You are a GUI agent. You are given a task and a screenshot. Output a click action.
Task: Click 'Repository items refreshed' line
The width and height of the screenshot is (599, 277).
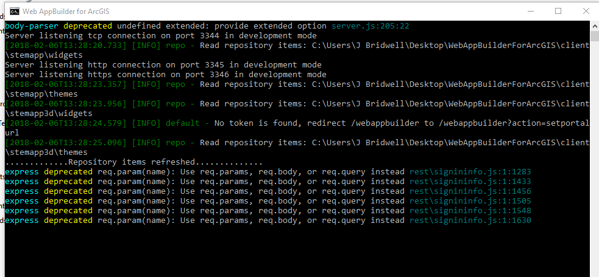click(x=133, y=162)
